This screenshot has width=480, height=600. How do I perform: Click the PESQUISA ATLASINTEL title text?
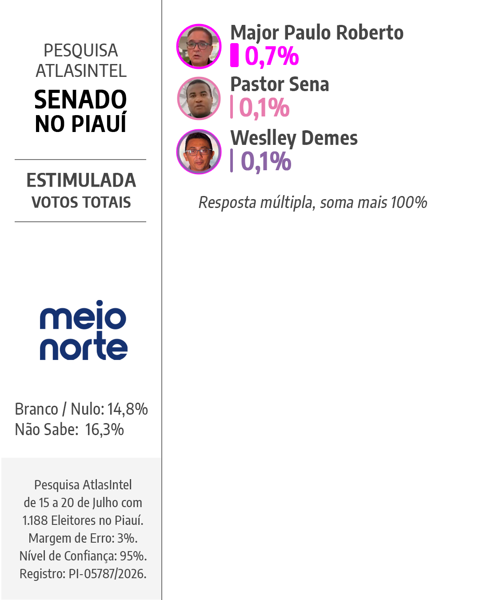(x=81, y=60)
